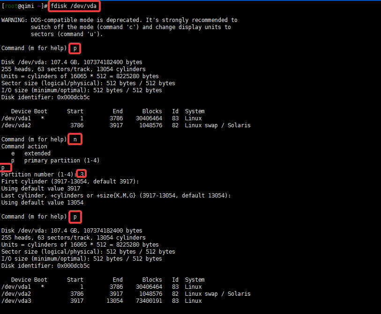Click the 'e extended' option line
The width and height of the screenshot is (381, 314).
click(x=31, y=153)
